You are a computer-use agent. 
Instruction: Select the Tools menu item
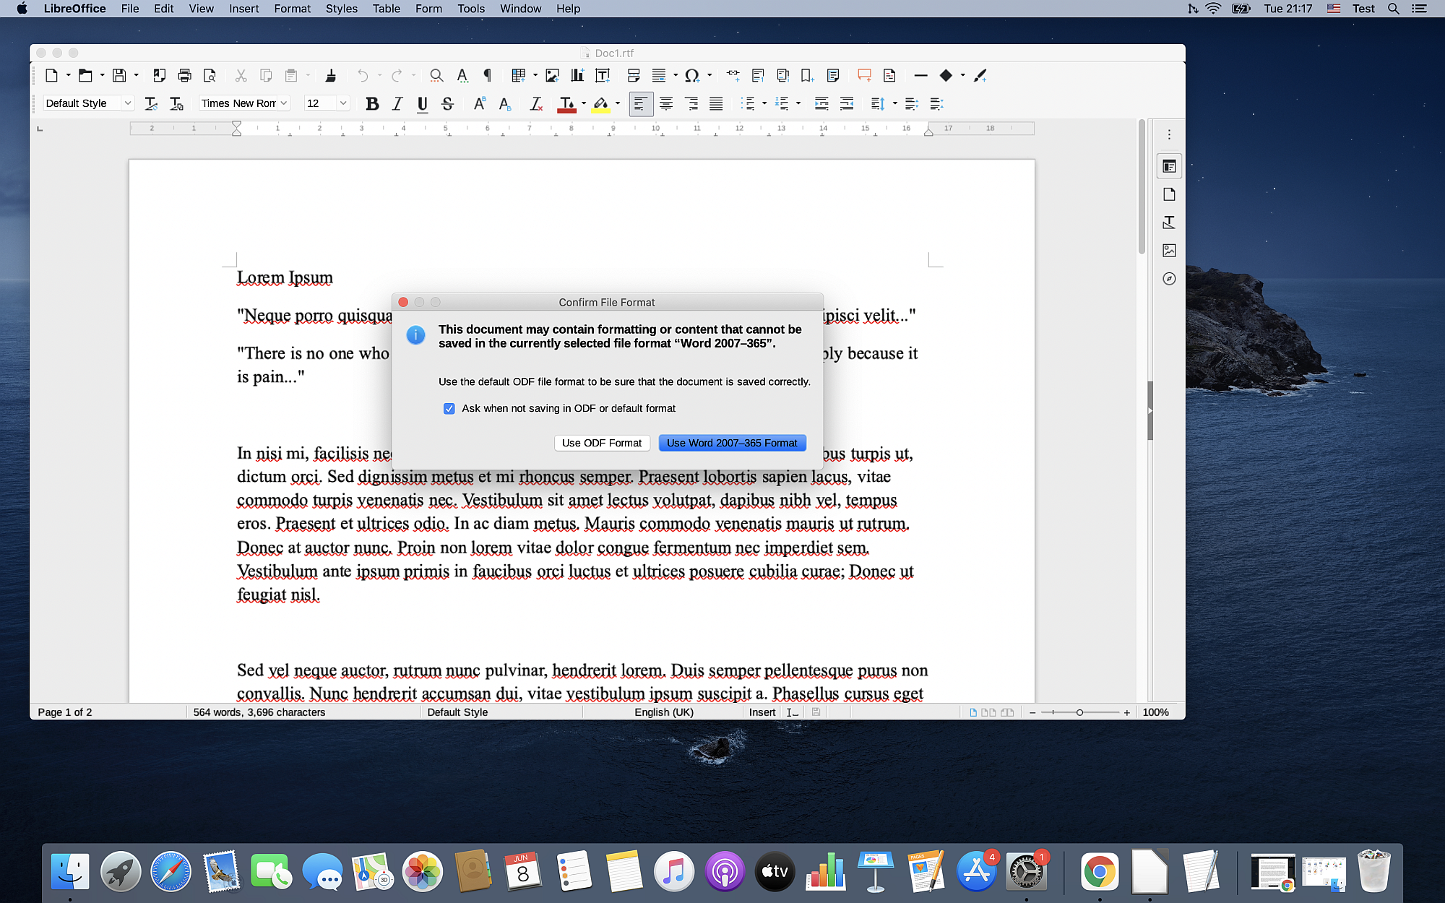469,9
